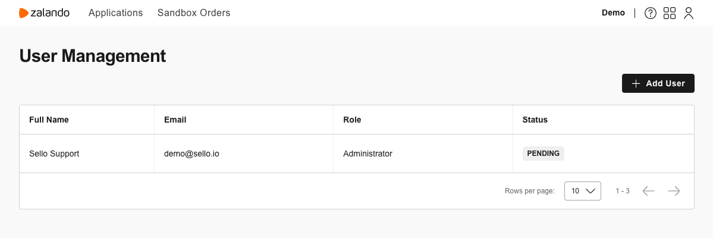Open the help question mark icon
This screenshot has width=713, height=238.
650,13
